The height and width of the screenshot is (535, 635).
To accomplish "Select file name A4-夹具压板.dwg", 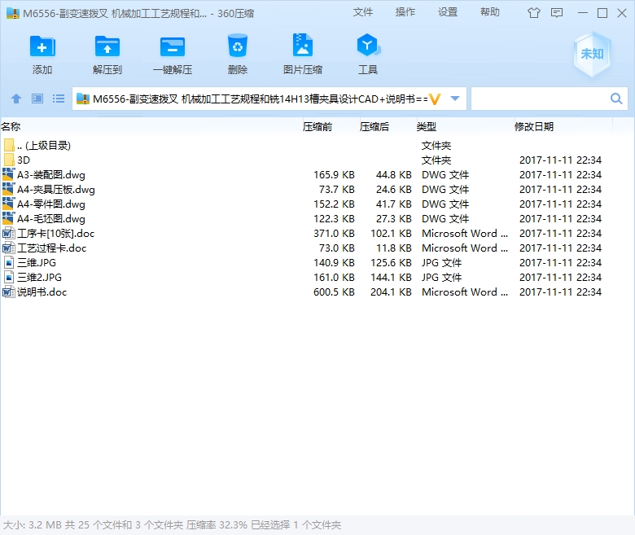I will click(x=56, y=189).
